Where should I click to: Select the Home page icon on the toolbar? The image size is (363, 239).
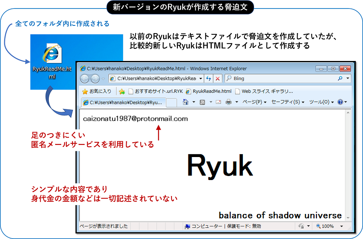pyautogui.click(x=184, y=102)
